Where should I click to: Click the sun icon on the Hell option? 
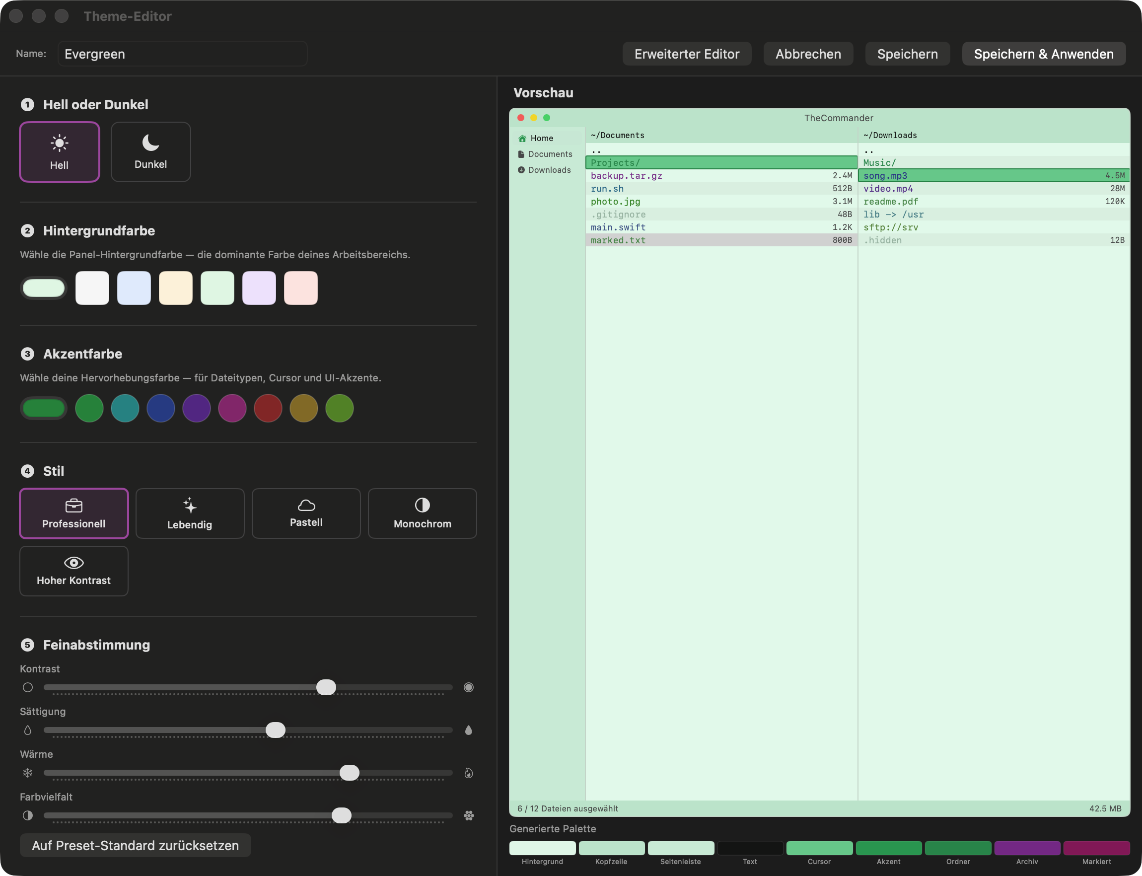(x=59, y=143)
